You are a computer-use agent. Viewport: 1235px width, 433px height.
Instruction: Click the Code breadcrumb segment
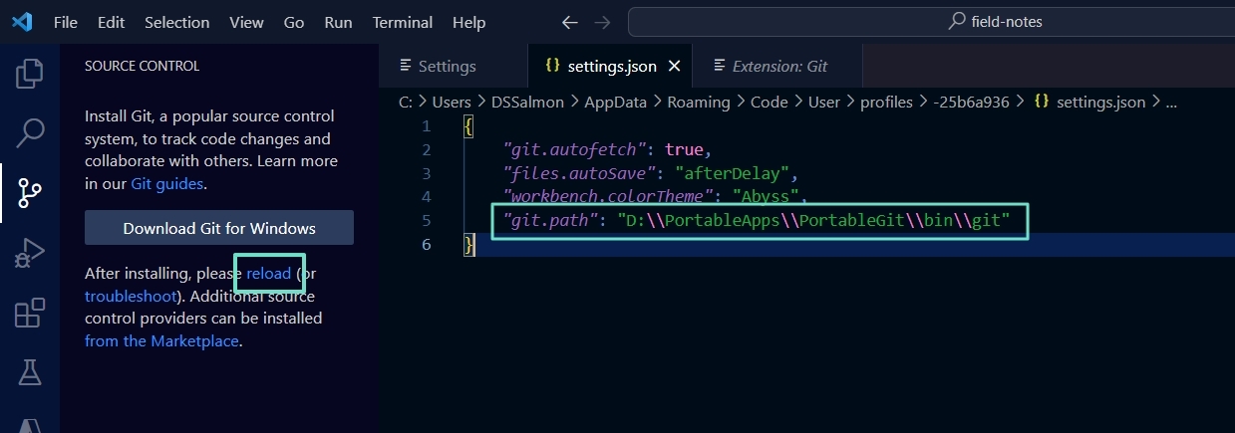[x=769, y=102]
